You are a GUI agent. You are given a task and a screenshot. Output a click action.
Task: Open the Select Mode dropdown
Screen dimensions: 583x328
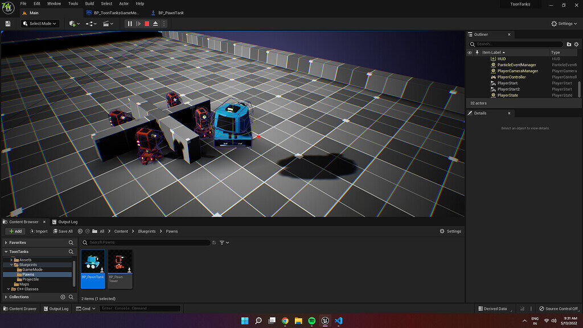coord(40,23)
